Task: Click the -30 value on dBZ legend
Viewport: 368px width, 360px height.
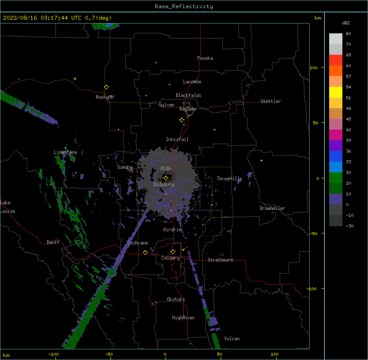Action: tap(350, 226)
